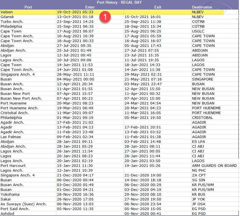Select exit time 21-May-2021 07:16
Viewport: 240px width, 216px height.
coord(143,79)
